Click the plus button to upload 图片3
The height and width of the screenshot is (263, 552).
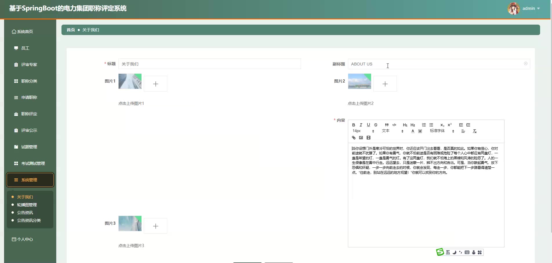155,226
